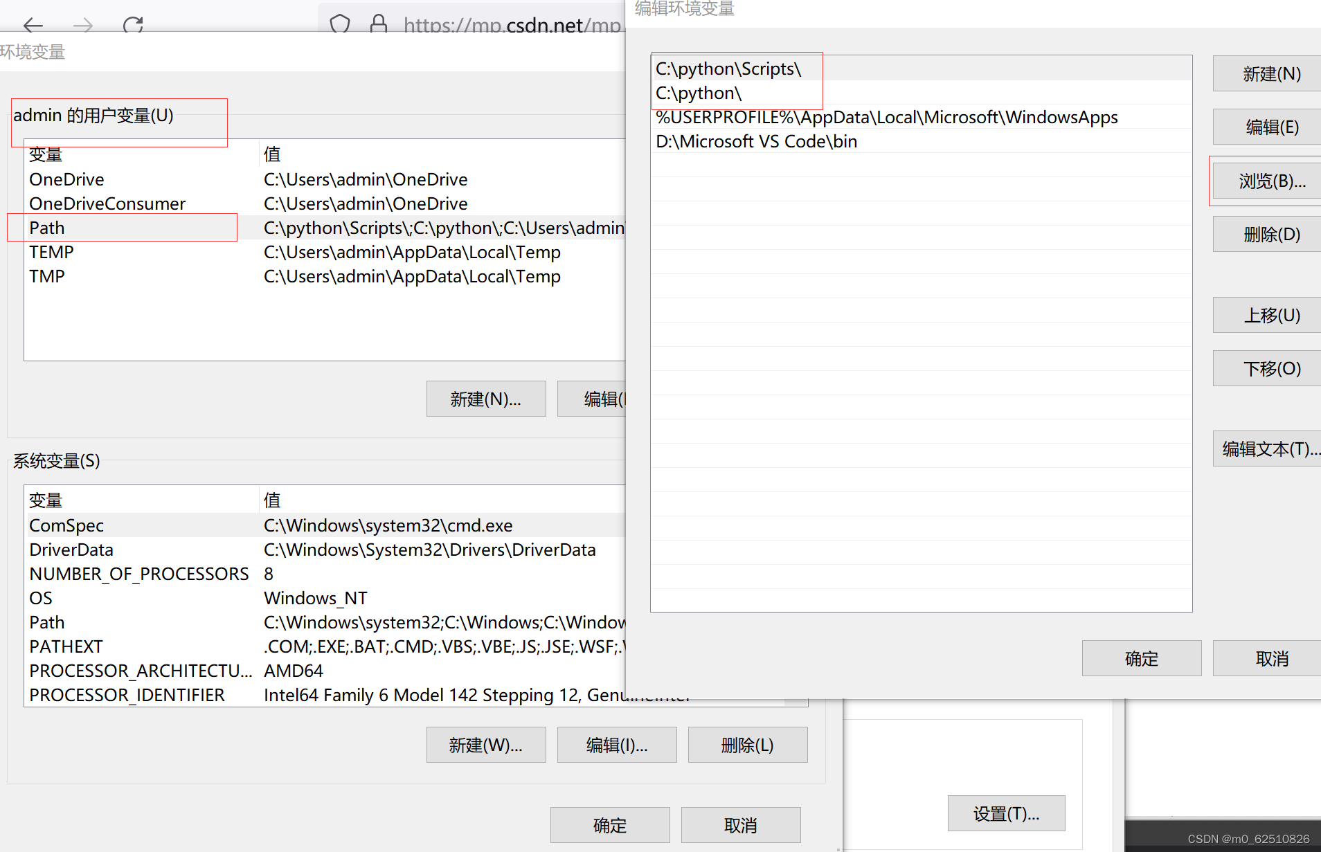Screen dimensions: 1321x852
Task: Select the %USERPROFILE% WindowsApps path entry
Action: pyautogui.click(x=887, y=117)
